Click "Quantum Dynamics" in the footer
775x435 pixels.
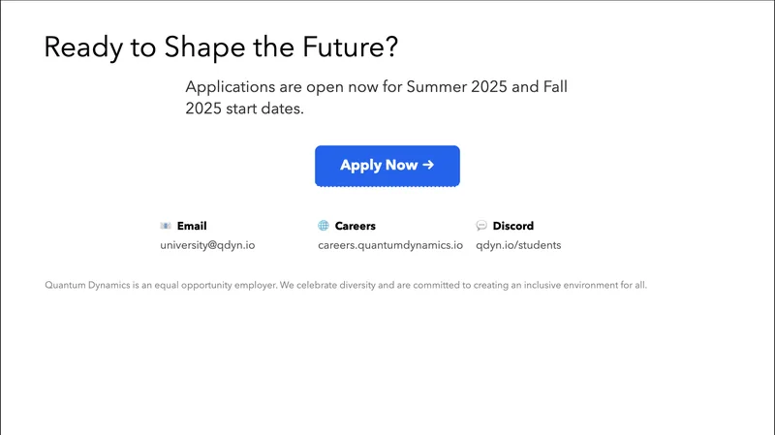coord(83,286)
